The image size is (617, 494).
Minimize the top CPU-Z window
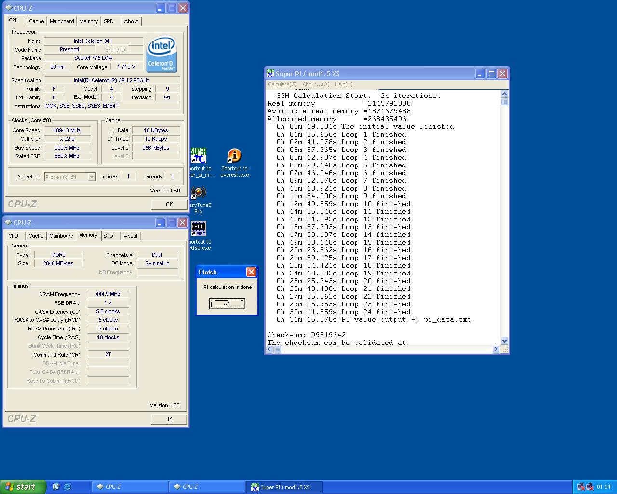coord(161,8)
